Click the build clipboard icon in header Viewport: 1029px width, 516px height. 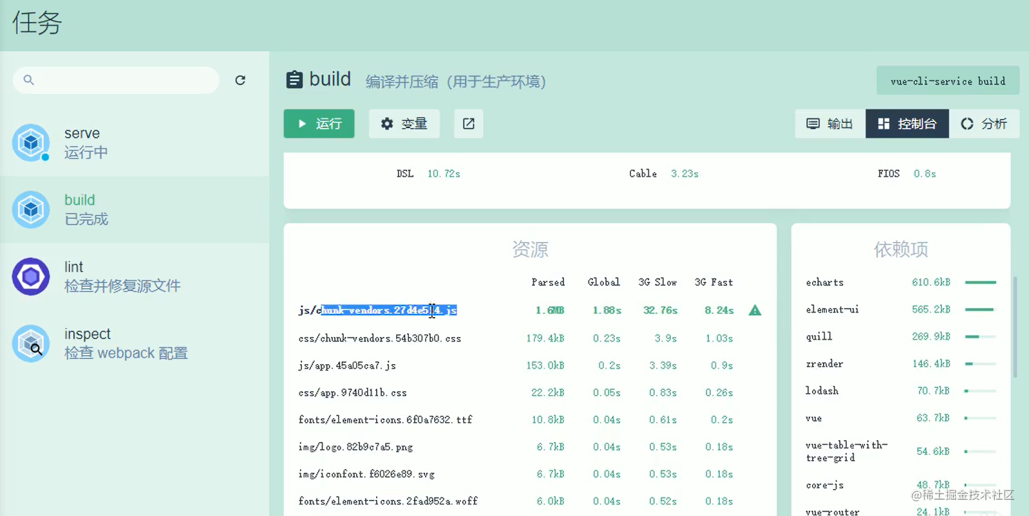click(x=294, y=80)
